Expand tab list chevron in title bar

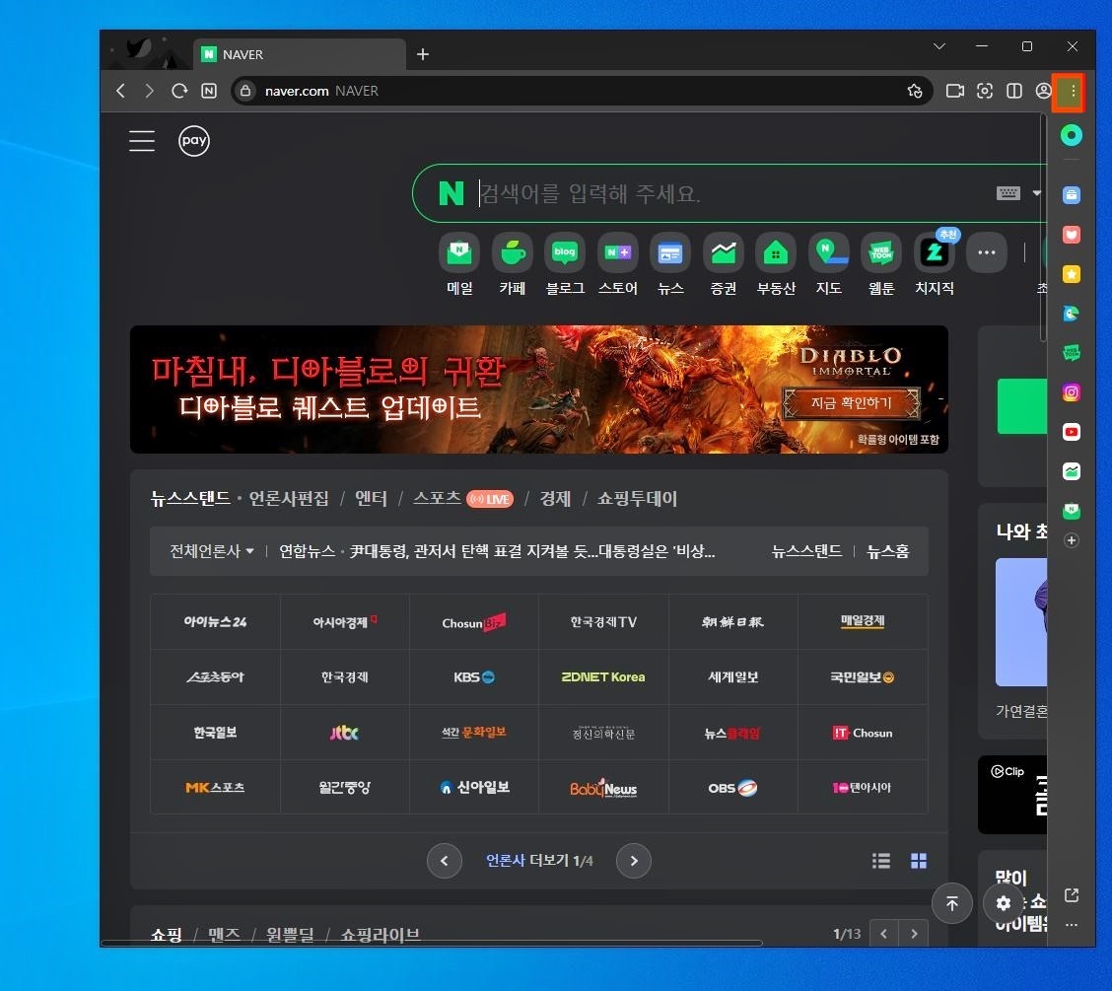pos(938,46)
